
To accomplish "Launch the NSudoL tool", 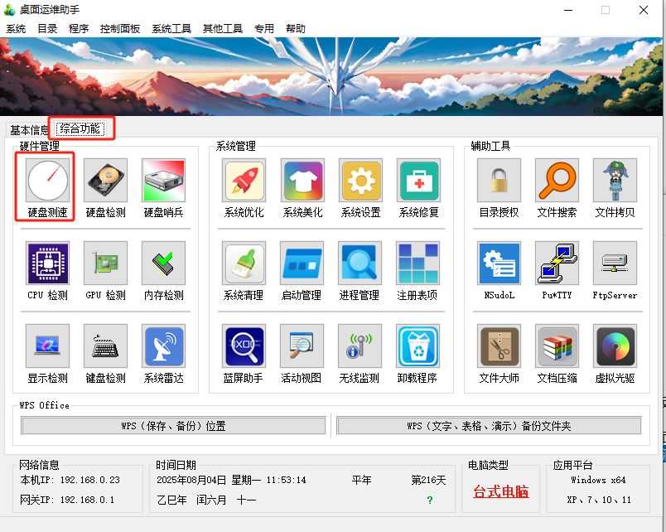I will click(499, 263).
